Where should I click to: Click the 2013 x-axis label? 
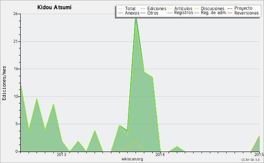click(x=62, y=154)
